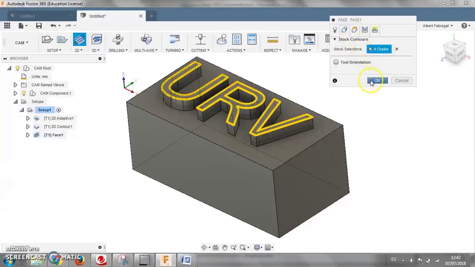Open the Tool Library icon in Manage
Screen dimensions: 475x267
point(294,40)
